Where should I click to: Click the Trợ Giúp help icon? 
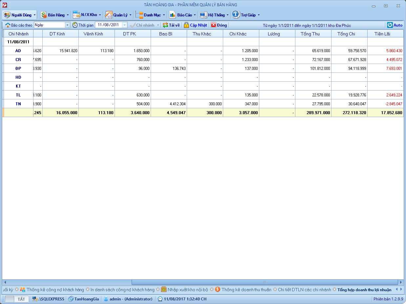(236, 15)
